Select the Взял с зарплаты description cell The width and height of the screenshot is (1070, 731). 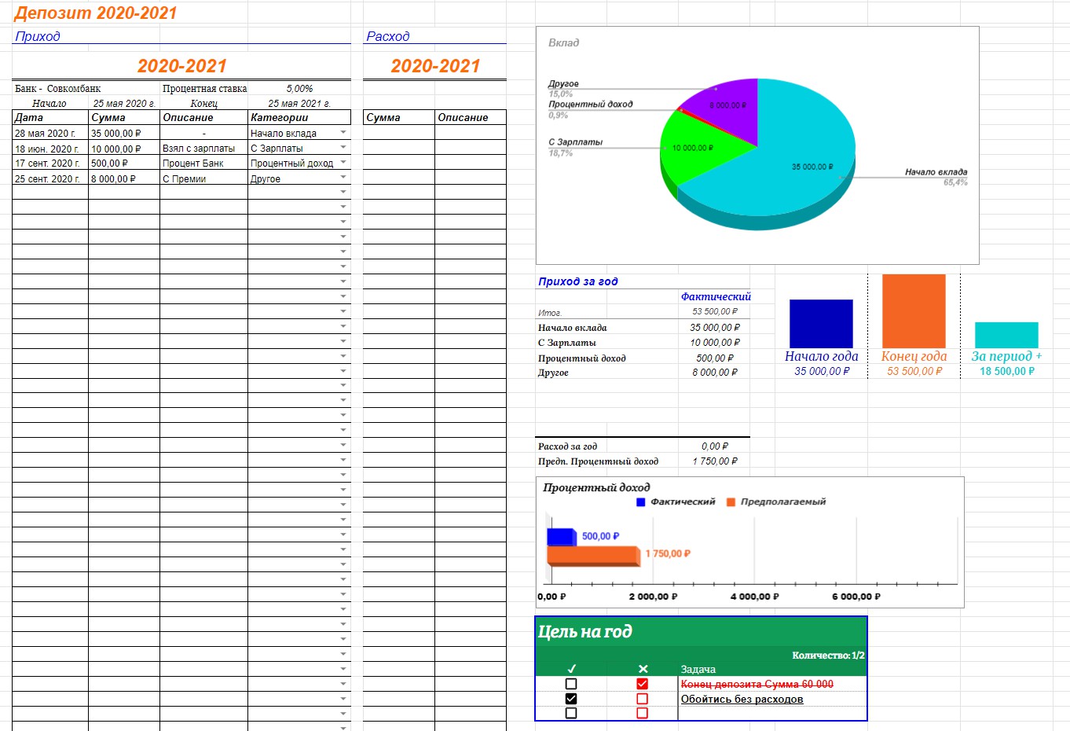(203, 148)
